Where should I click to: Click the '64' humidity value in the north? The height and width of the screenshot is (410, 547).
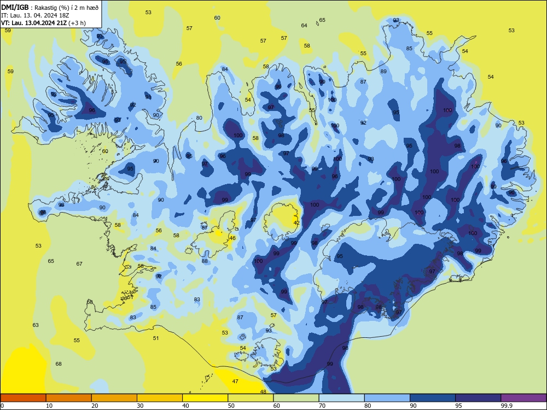(304, 26)
